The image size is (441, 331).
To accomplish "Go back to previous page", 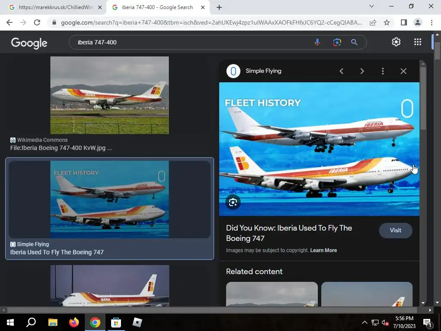I will coord(9,22).
